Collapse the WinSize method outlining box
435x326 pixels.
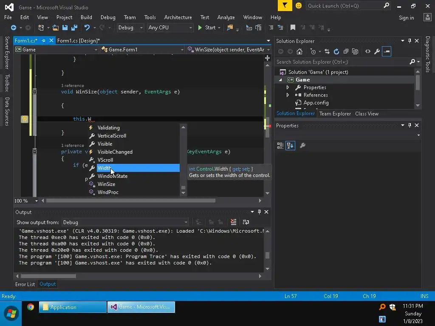click(34, 92)
